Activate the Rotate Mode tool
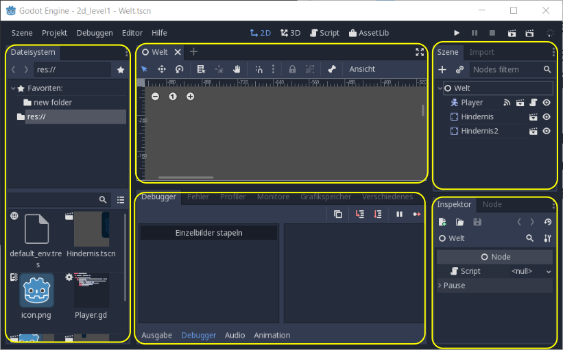This screenshot has width=563, height=350. click(x=179, y=69)
